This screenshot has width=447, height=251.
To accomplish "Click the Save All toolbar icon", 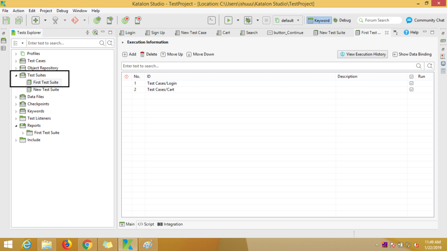I will [x=19, y=20].
